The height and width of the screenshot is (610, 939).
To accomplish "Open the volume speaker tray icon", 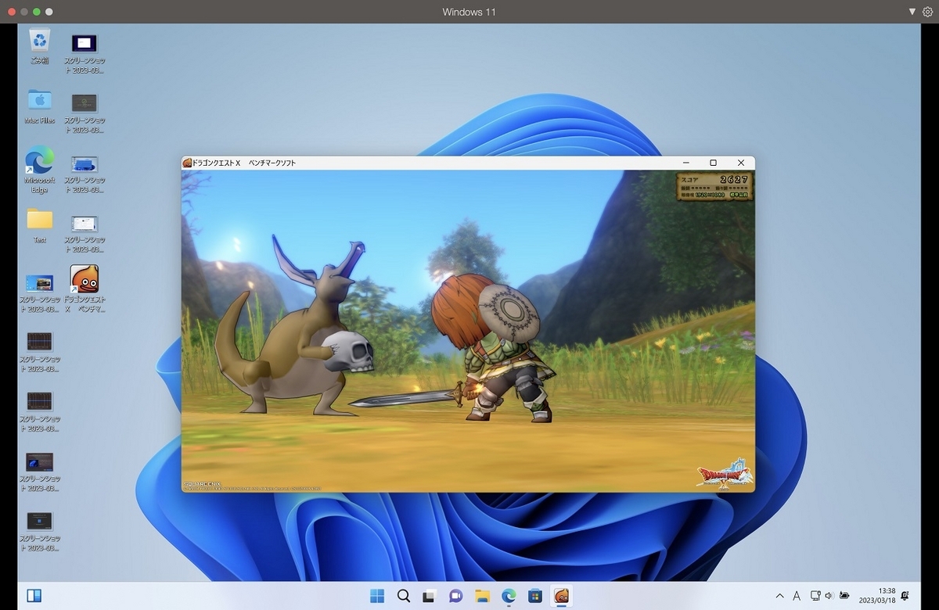I will [x=829, y=596].
